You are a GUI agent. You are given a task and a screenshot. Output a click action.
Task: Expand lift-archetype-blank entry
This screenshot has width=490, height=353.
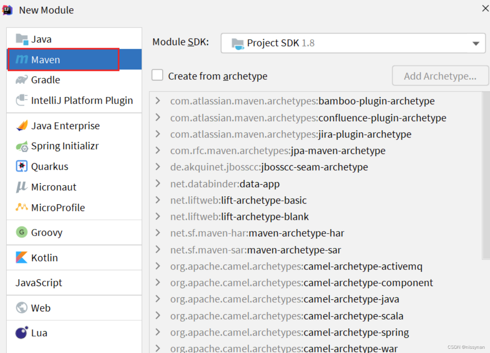point(158,216)
